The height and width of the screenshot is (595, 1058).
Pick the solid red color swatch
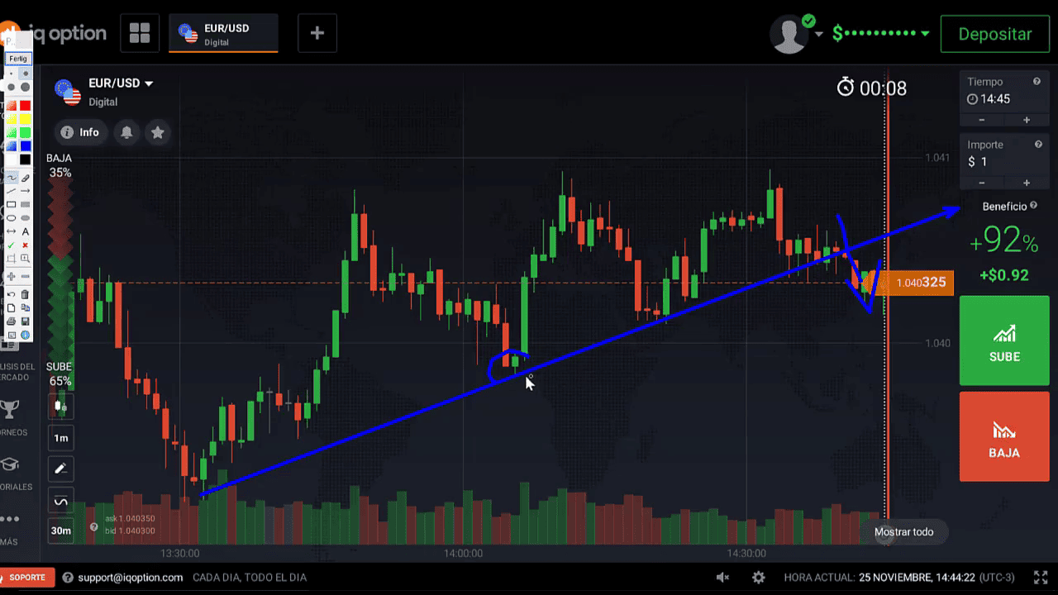tap(26, 105)
